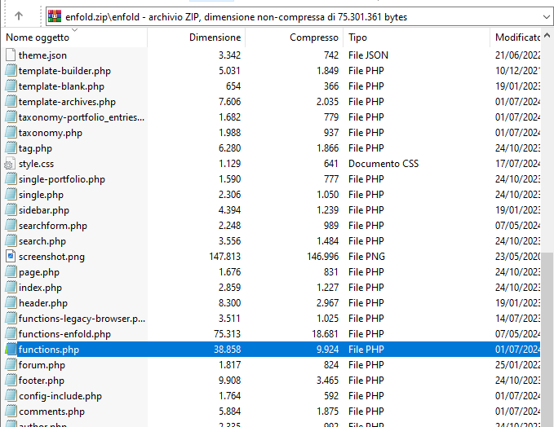Select sidebar.php file icon
Viewport: 554px width, 427px height.
(x=11, y=210)
